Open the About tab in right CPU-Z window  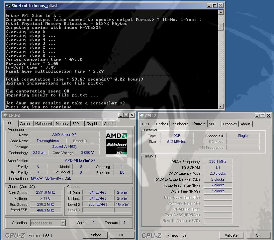(245, 124)
